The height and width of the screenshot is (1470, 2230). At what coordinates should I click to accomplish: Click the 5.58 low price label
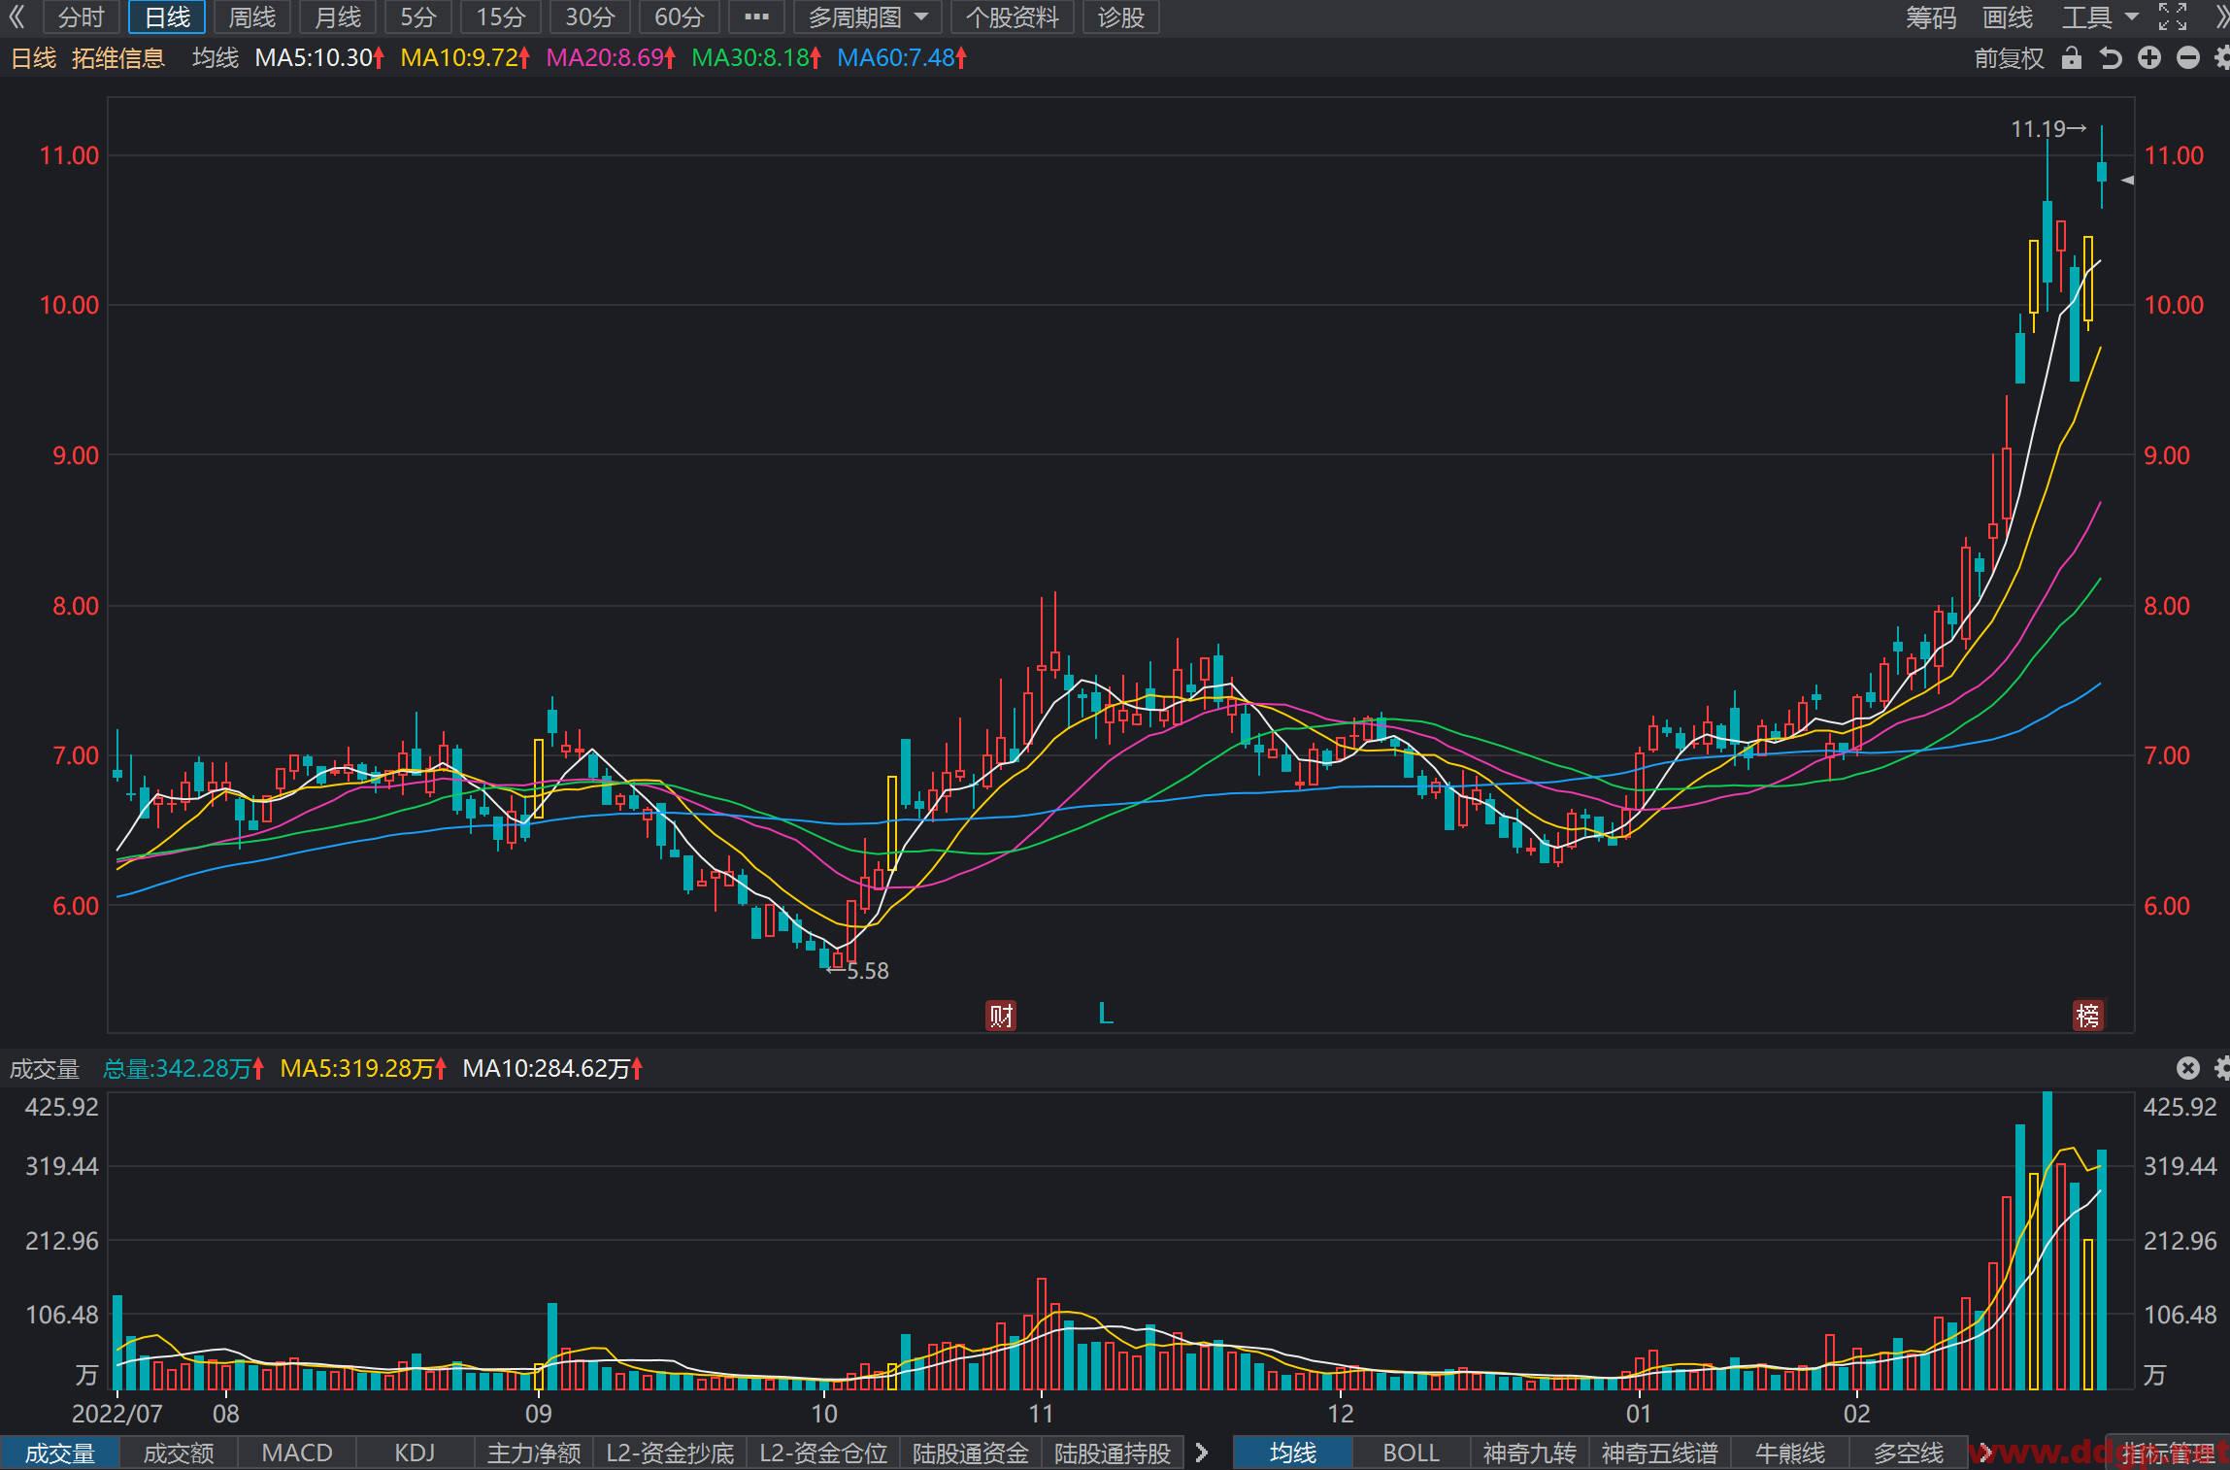(x=857, y=971)
